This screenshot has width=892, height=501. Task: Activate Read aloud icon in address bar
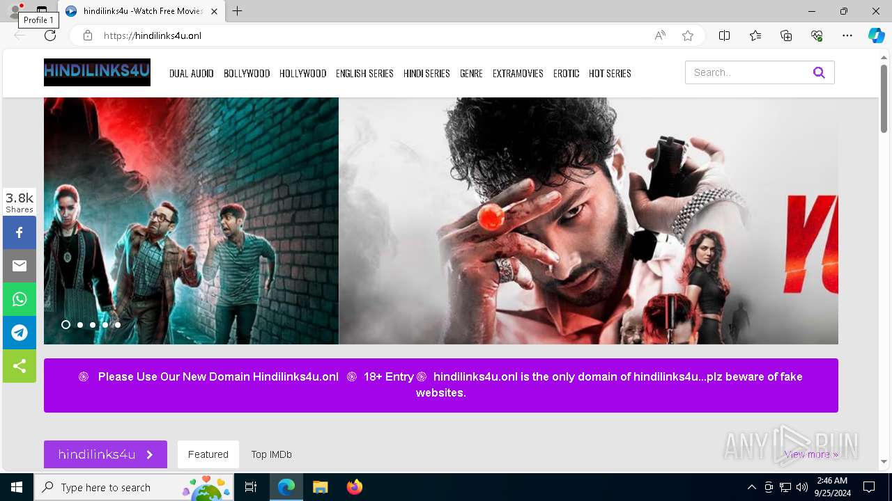tap(659, 35)
